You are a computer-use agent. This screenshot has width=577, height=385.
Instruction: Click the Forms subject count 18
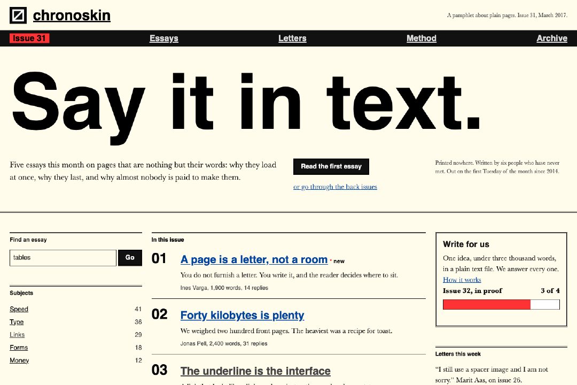tap(138, 348)
